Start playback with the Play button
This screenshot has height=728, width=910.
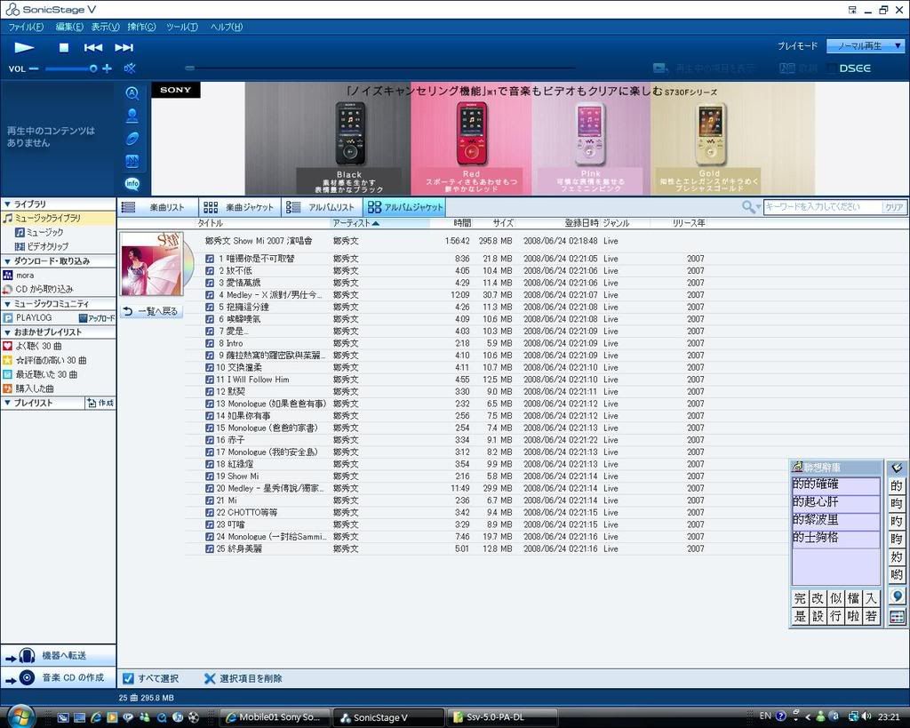24,48
